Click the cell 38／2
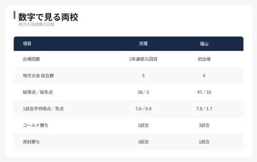The height and width of the screenshot is (162, 257). tap(143, 92)
